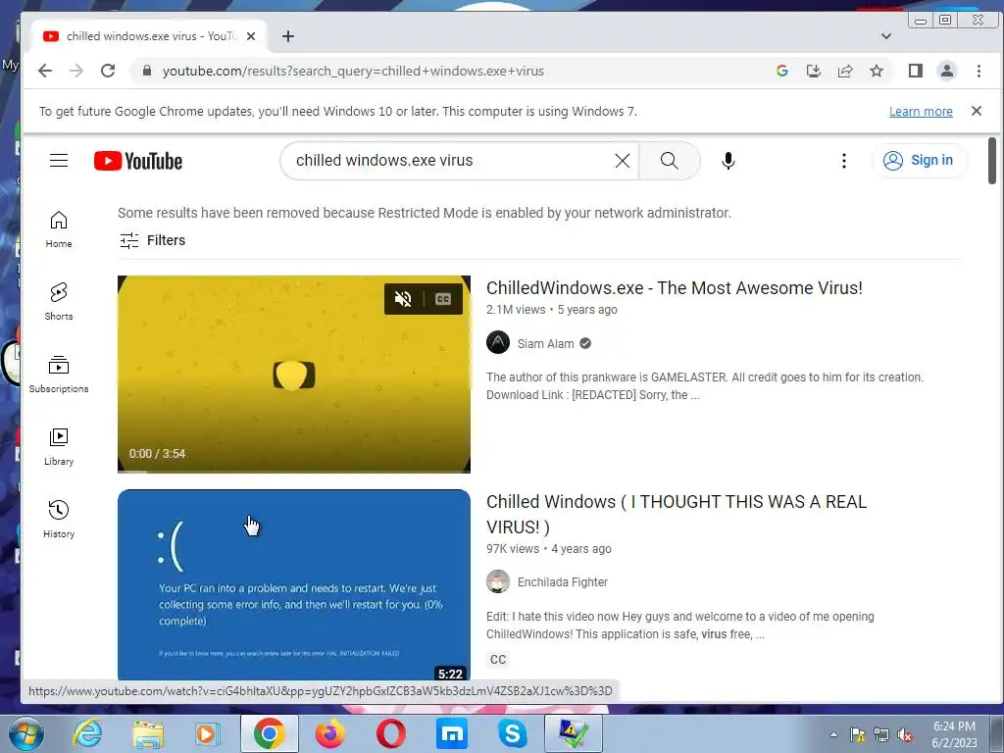
Task: Play the yellow ChilledWindows.exe video thumbnail
Action: [x=294, y=375]
